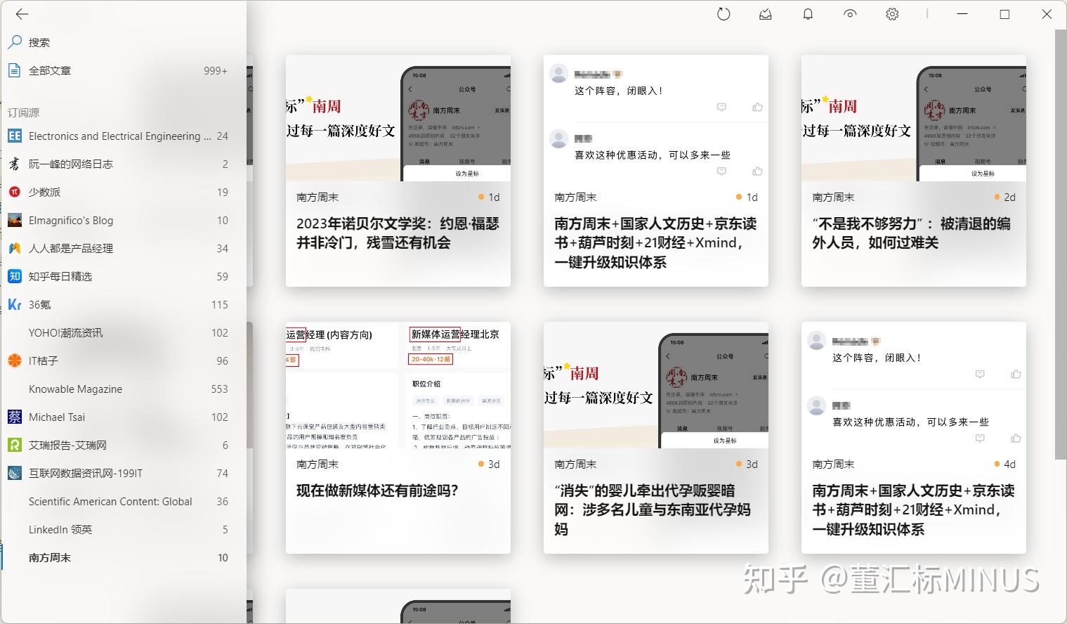
Task: Open the 知乎每日精选 feed icon
Action: click(x=15, y=276)
